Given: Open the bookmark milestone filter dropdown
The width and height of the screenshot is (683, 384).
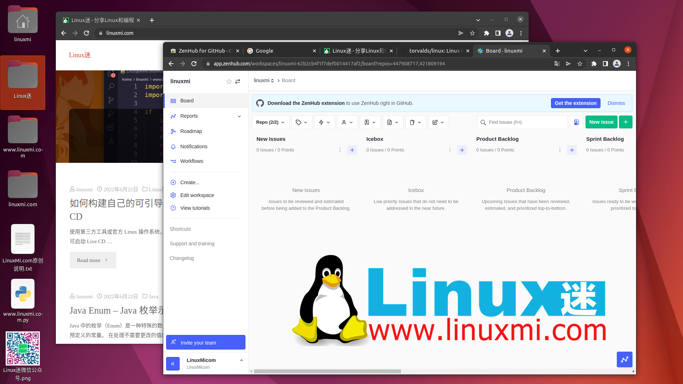Looking at the screenshot, I should coord(370,122).
